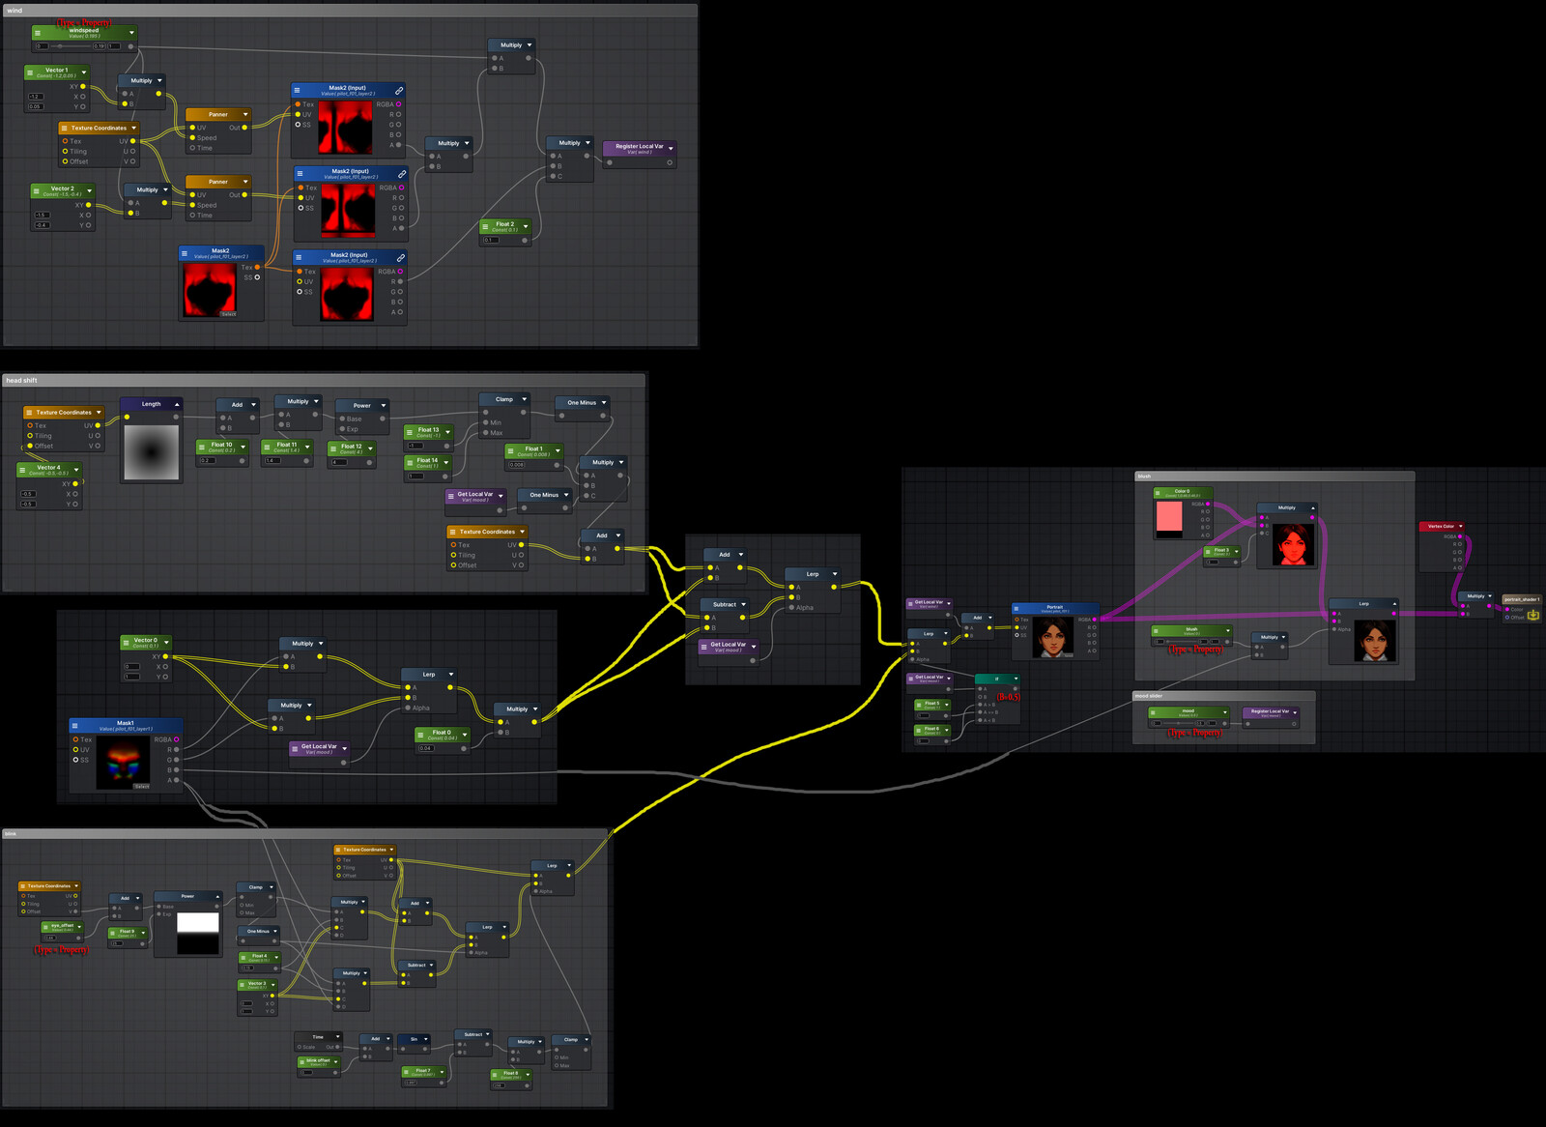Click the Float 1 node menu icon

pos(512,451)
